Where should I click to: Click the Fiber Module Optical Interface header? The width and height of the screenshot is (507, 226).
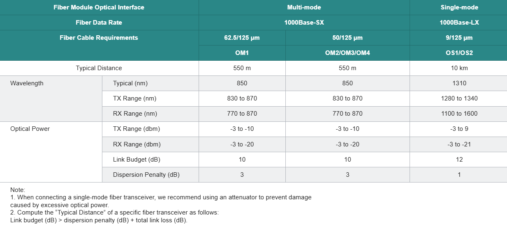pos(99,7)
